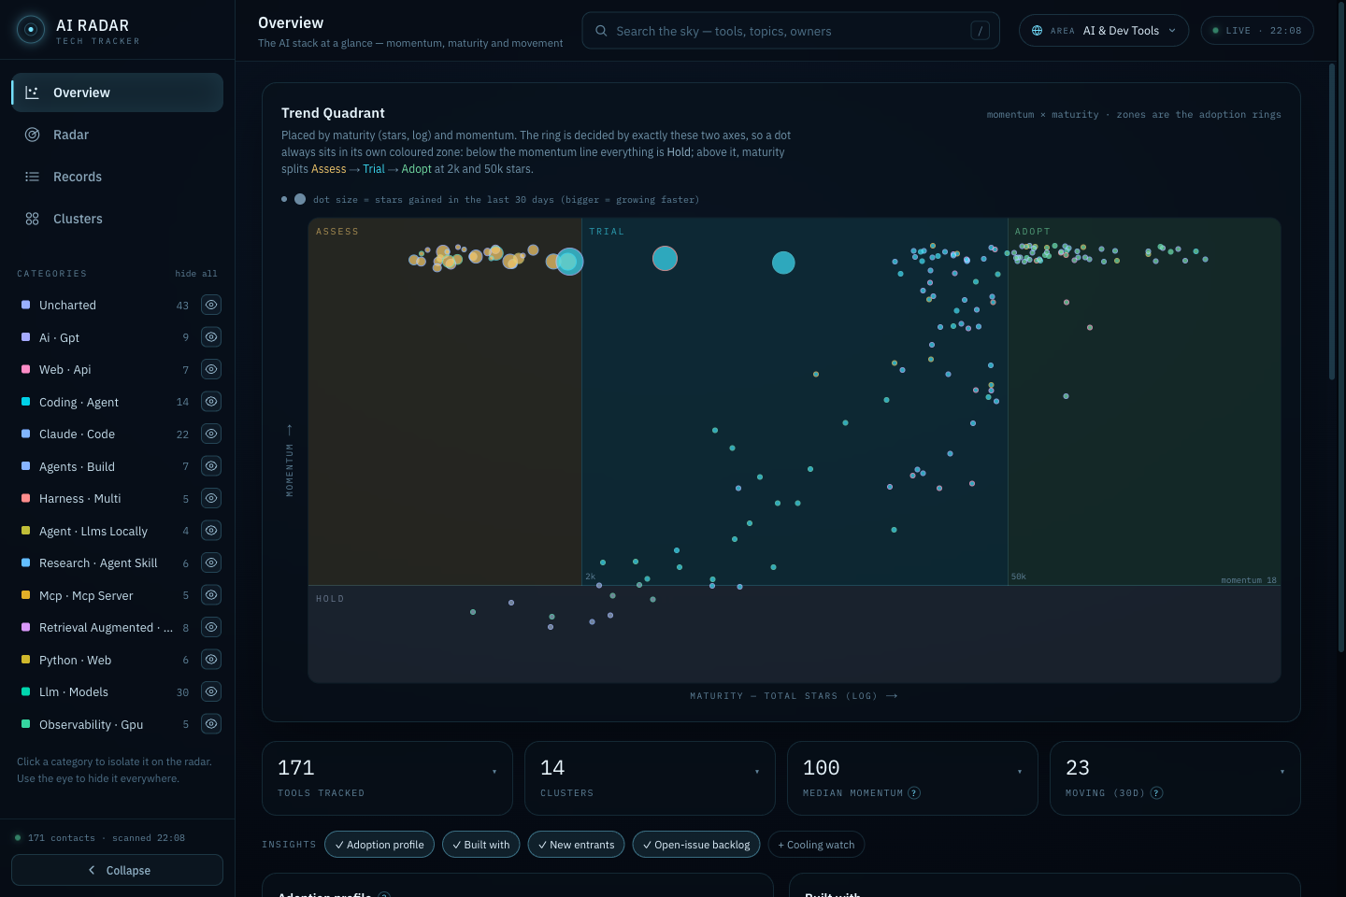The width and height of the screenshot is (1346, 897).
Task: Expand the 23 Moving card
Action: [x=1175, y=778]
